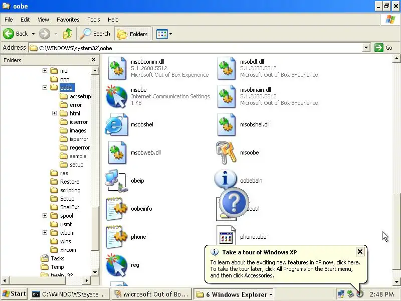Click the greyed Forward arrow button
The image size is (401, 301).
pyautogui.click(x=45, y=34)
